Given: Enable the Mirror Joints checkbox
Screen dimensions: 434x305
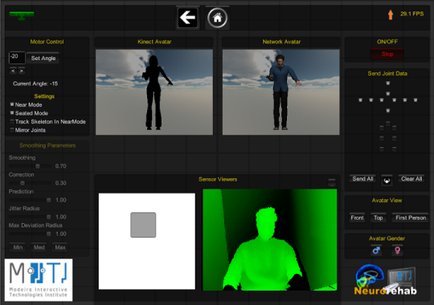Looking at the screenshot, I should pyautogui.click(x=12, y=130).
